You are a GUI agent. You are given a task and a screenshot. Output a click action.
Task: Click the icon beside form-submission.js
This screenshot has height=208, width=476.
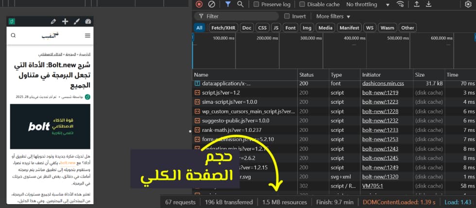coord(197,140)
